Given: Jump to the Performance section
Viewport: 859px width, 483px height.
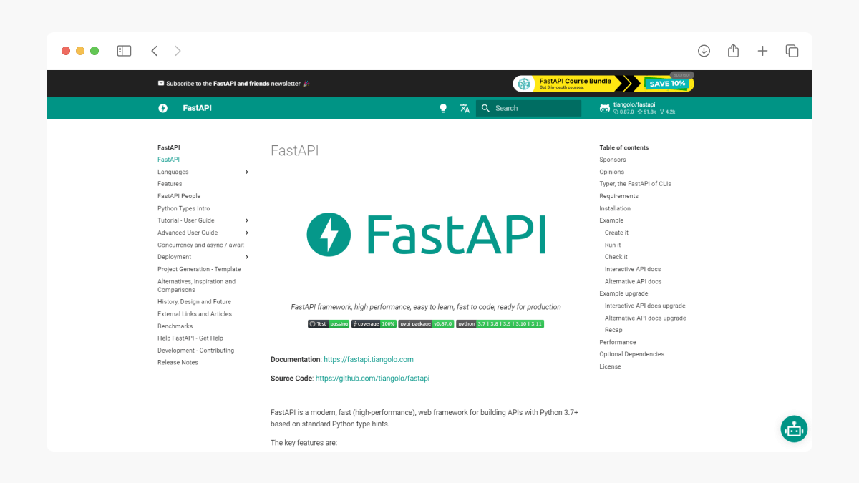Looking at the screenshot, I should (618, 342).
